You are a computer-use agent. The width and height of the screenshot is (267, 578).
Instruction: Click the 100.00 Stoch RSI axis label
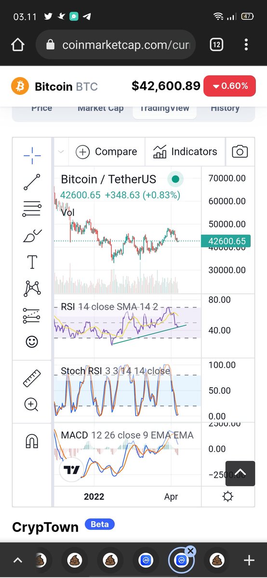click(x=222, y=365)
